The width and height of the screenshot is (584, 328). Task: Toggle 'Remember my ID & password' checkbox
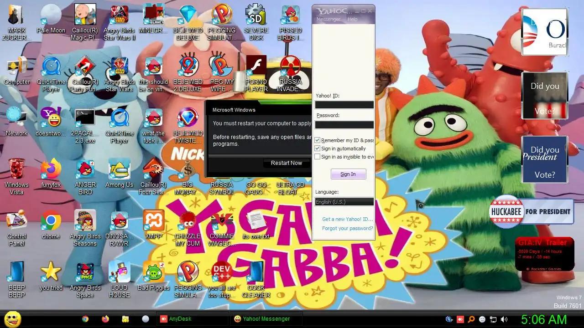click(x=318, y=140)
